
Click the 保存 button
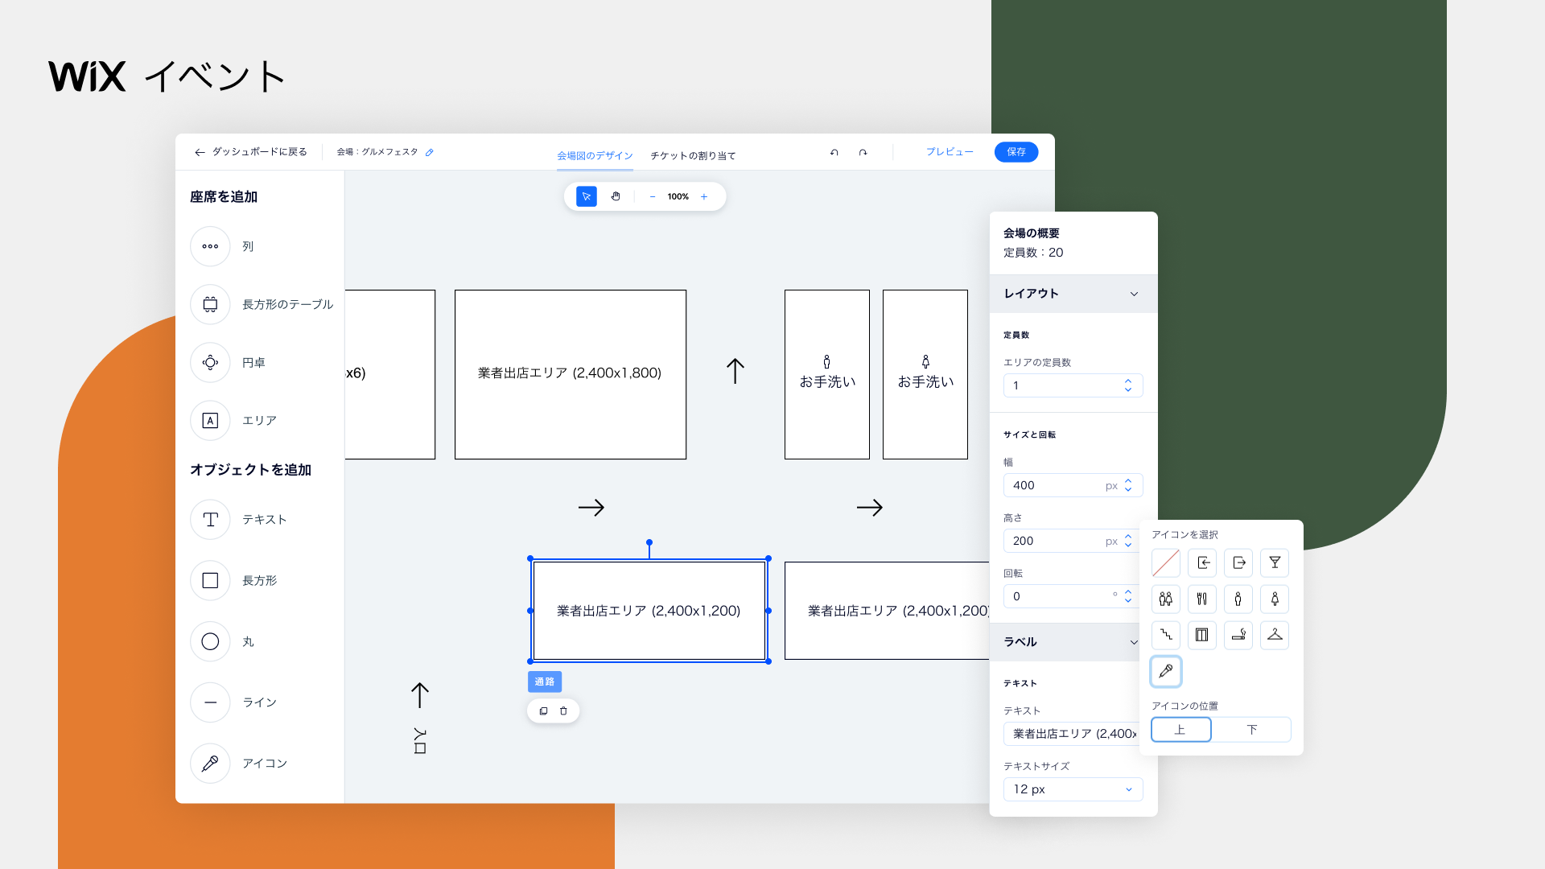coord(1016,152)
